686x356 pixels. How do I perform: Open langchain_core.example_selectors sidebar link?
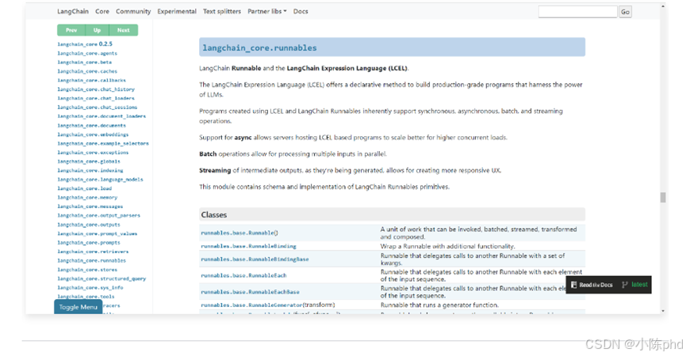point(103,143)
